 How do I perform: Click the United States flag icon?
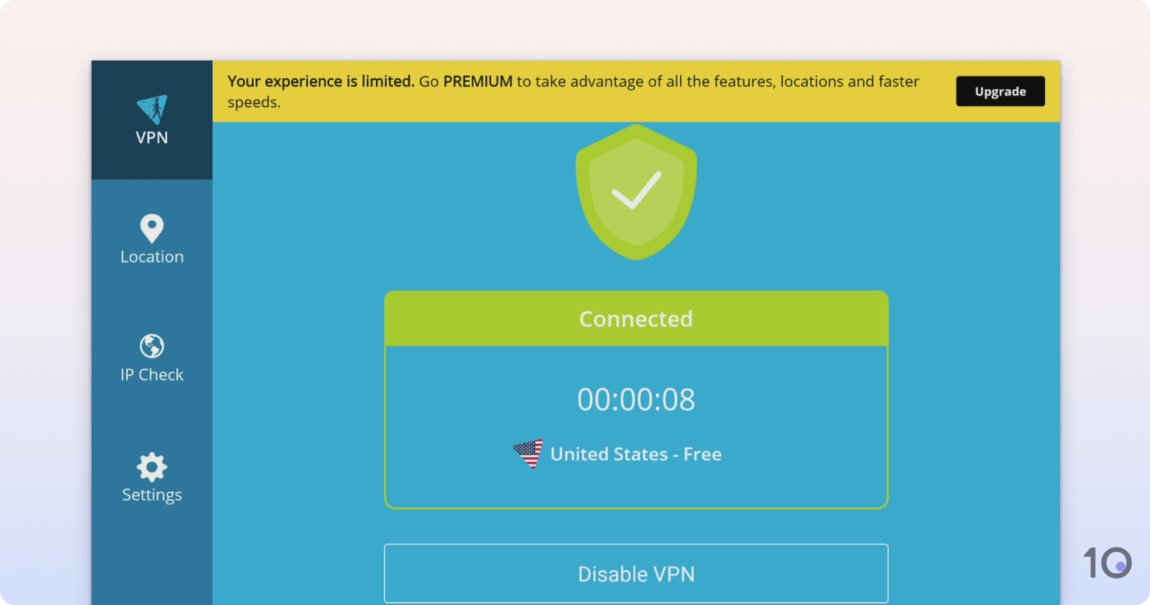[x=528, y=452]
